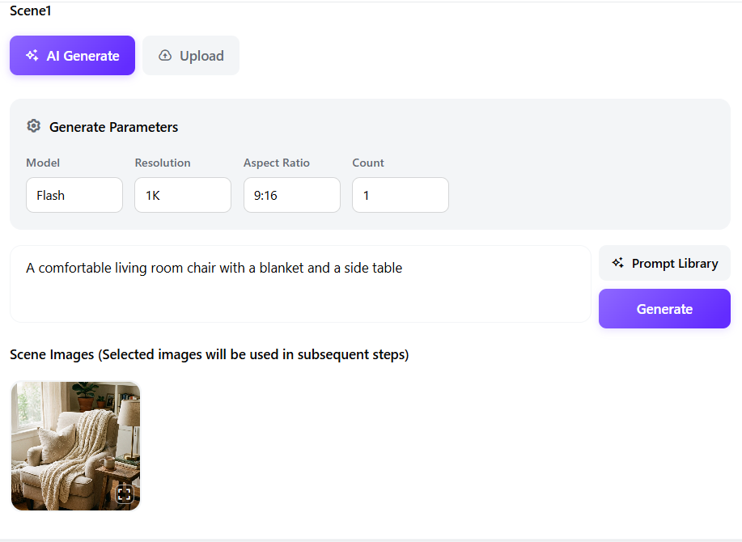
Task: Click the purple Generate button
Action: 664,309
